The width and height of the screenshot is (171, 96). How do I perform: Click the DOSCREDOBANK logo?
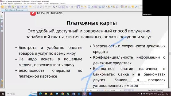point(46,13)
